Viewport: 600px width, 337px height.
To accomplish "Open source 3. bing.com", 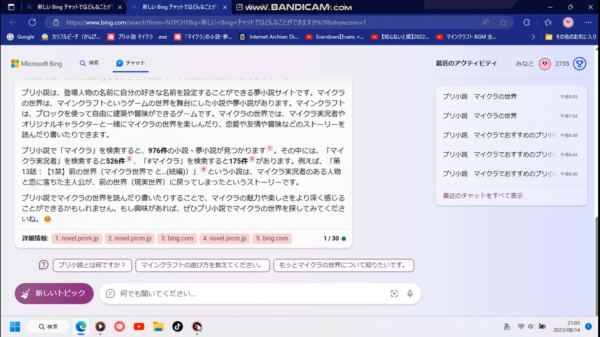I will tap(177, 238).
